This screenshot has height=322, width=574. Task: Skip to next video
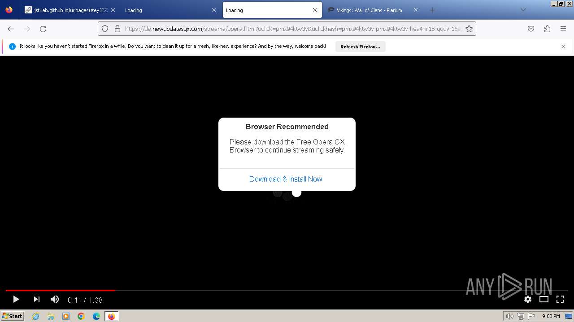click(37, 299)
